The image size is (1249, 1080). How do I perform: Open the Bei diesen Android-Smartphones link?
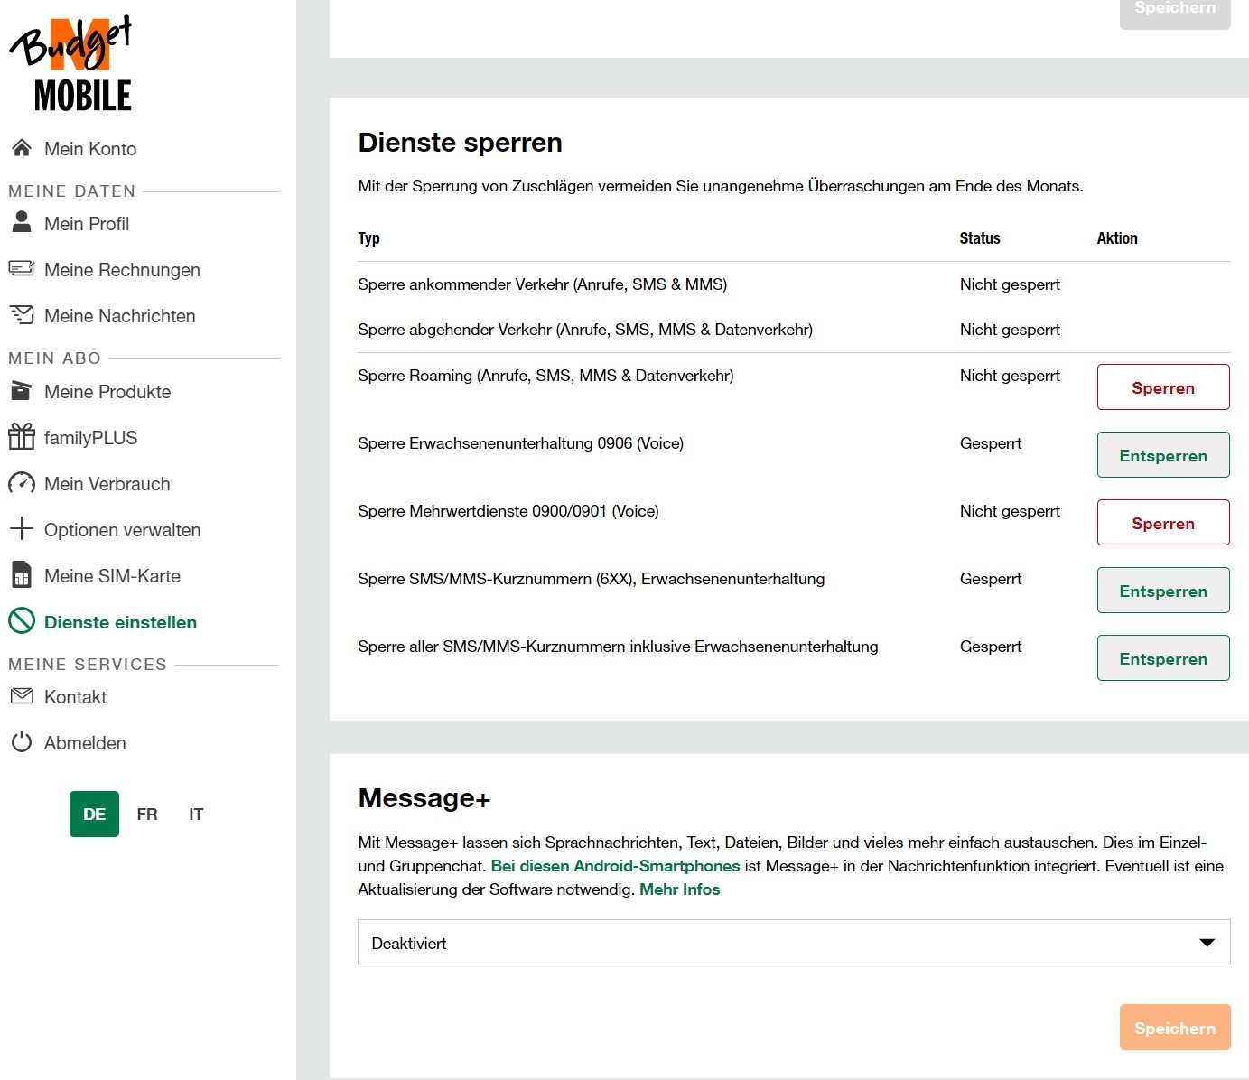(615, 866)
